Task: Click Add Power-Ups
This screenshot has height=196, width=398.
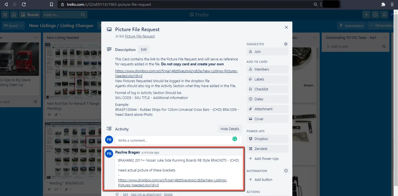Action: pyautogui.click(x=267, y=159)
